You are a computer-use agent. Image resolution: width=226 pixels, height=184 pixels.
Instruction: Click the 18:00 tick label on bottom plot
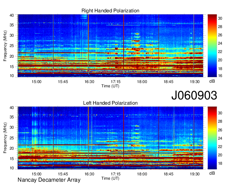[x=142, y=174]
